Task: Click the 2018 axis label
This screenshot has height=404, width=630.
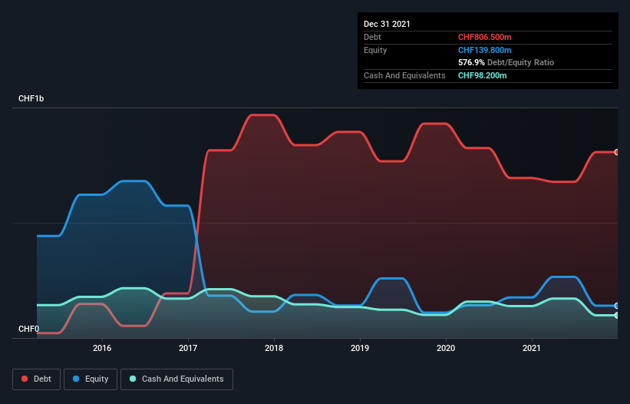Action: pos(274,348)
